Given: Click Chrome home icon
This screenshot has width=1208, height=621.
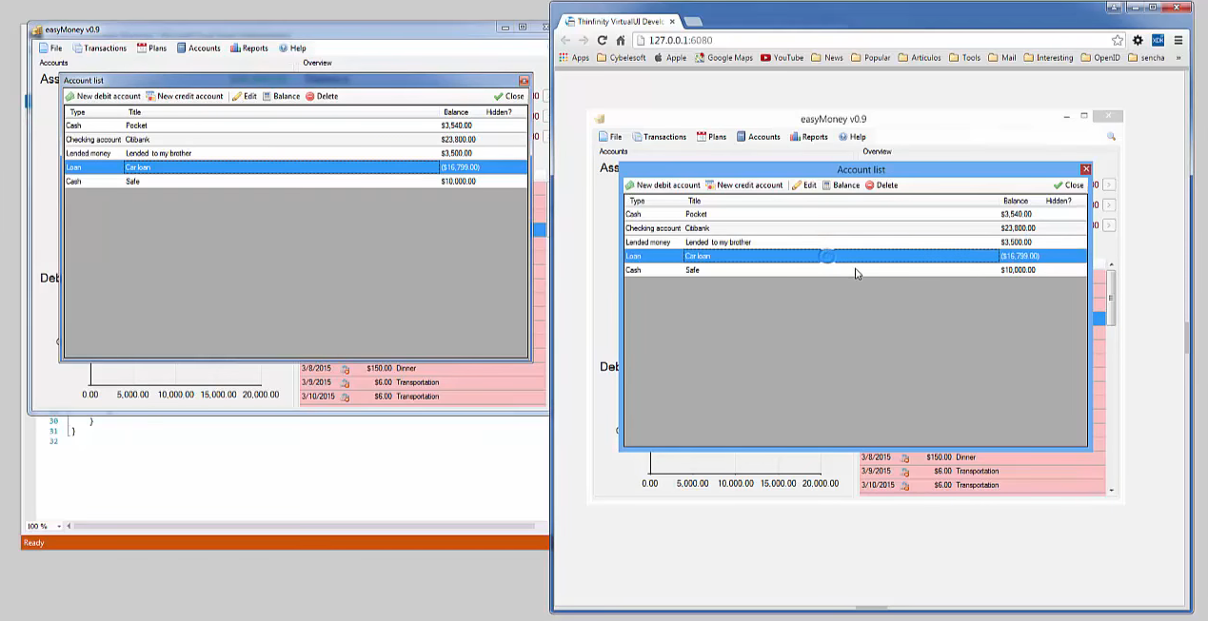Looking at the screenshot, I should [x=621, y=40].
